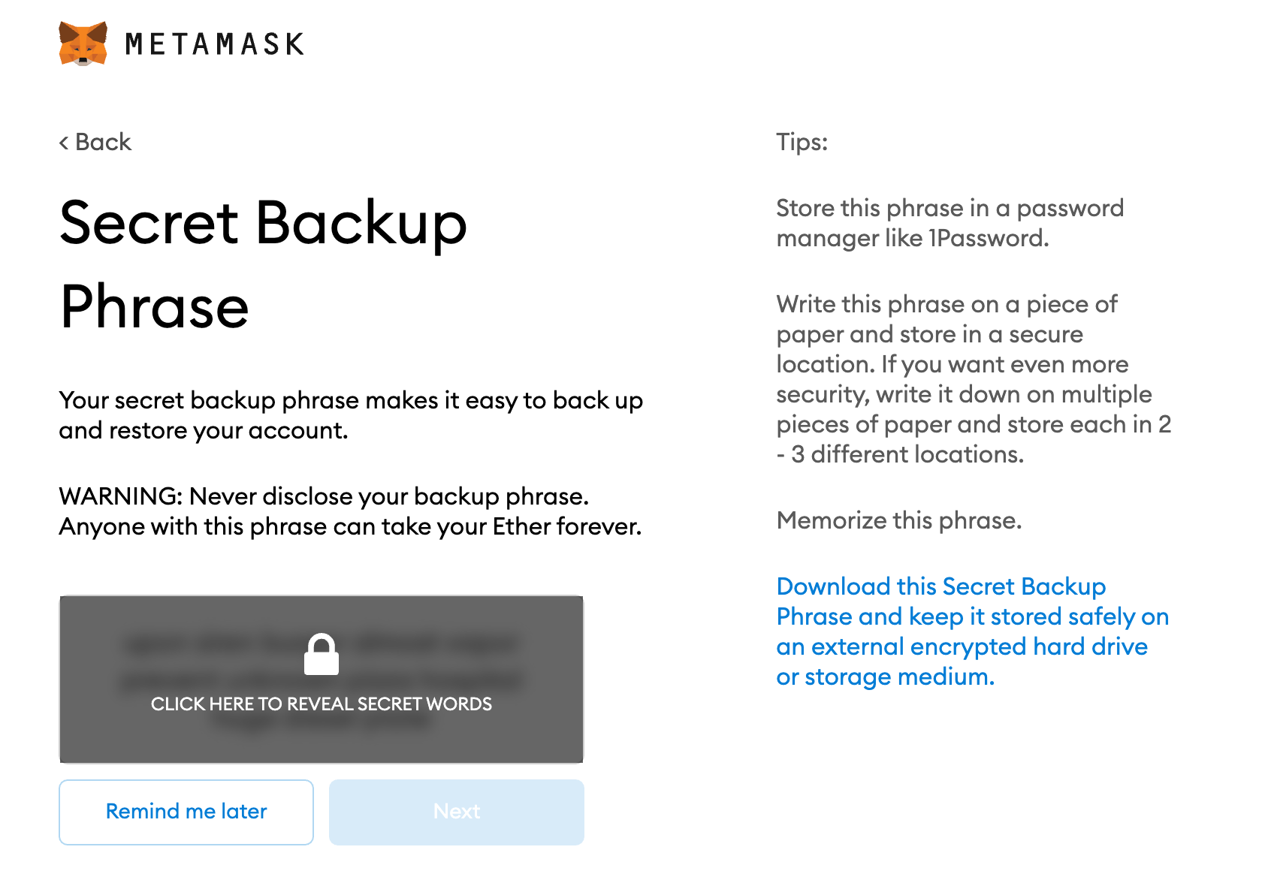Click the write phrase on paper tip

click(x=974, y=379)
